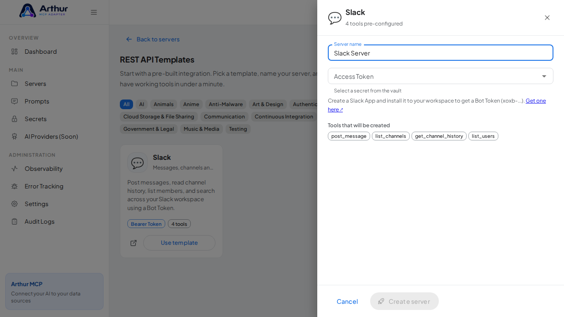Open Settings from the sidebar

coord(54,204)
